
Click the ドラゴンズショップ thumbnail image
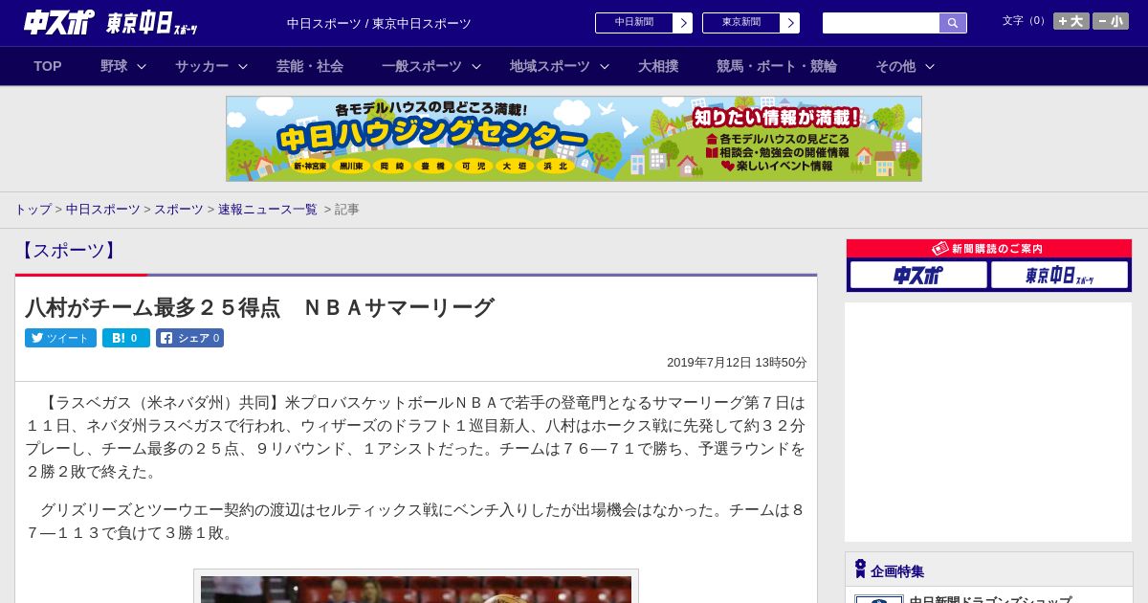tap(879, 599)
